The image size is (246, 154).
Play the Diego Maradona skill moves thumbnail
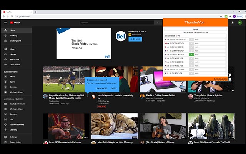pos(66,79)
